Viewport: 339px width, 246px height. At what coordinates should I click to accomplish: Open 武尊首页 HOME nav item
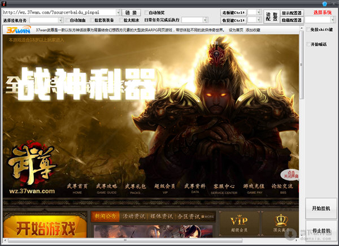[77, 188]
